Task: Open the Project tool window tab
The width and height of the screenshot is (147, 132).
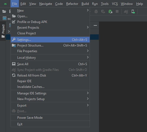Action: 3,31
